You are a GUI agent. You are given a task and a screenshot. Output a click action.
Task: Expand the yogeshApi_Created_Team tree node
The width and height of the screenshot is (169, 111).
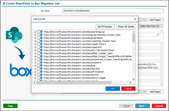point(35,41)
